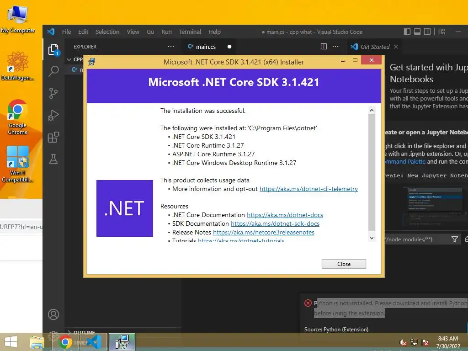Viewport: 468px width, 351px height.
Task: Open the Run menu
Action: click(166, 32)
